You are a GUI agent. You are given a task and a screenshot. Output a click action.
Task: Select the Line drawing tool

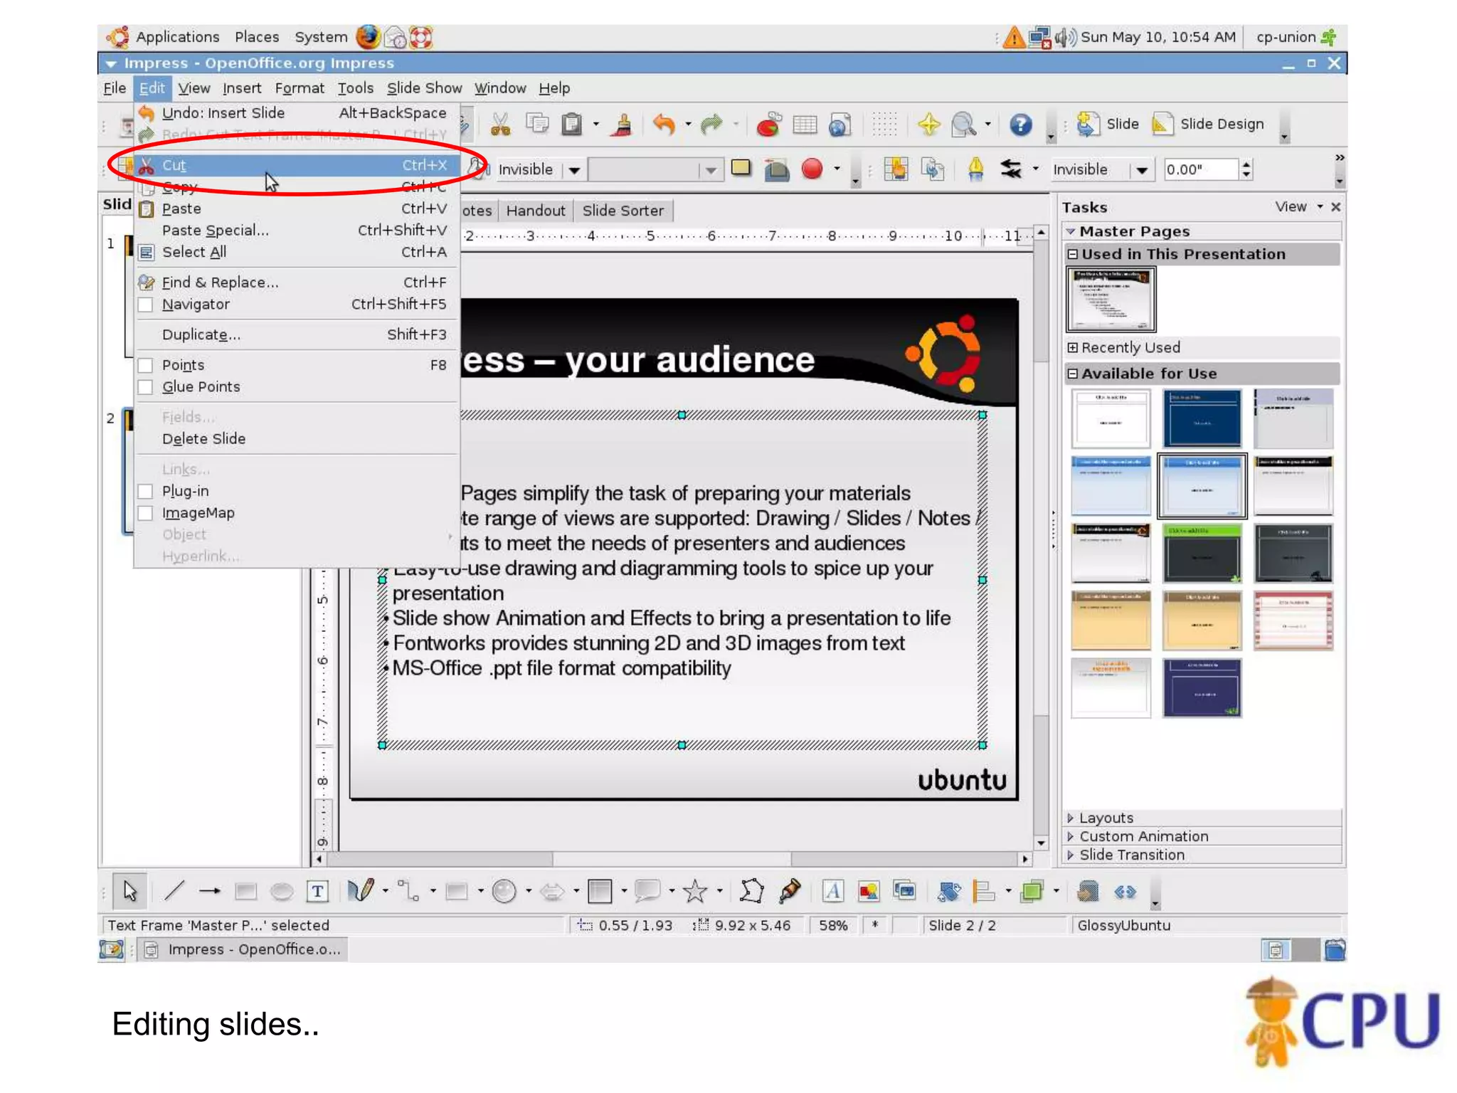(x=174, y=891)
